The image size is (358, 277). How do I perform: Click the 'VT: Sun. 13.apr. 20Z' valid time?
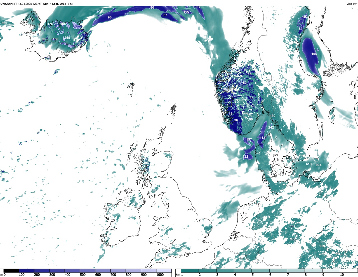[x=51, y=4]
